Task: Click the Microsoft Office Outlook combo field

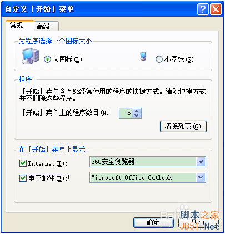Action: pyautogui.click(x=148, y=177)
